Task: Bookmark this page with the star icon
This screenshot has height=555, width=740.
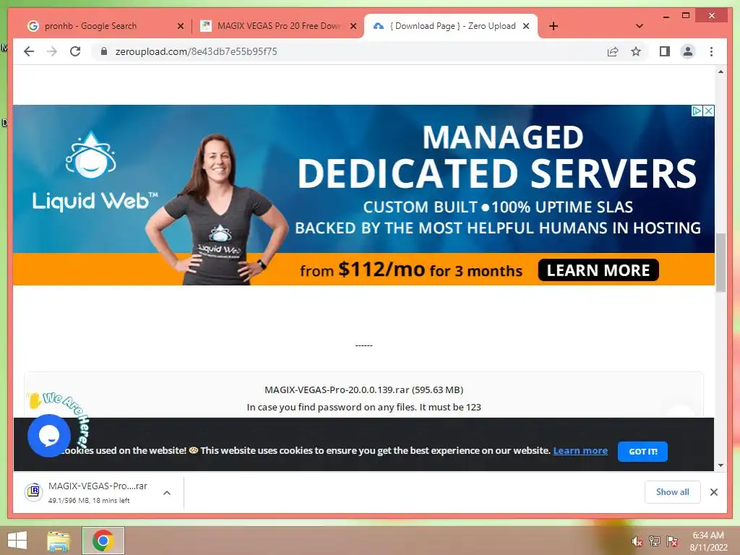Action: 636,51
